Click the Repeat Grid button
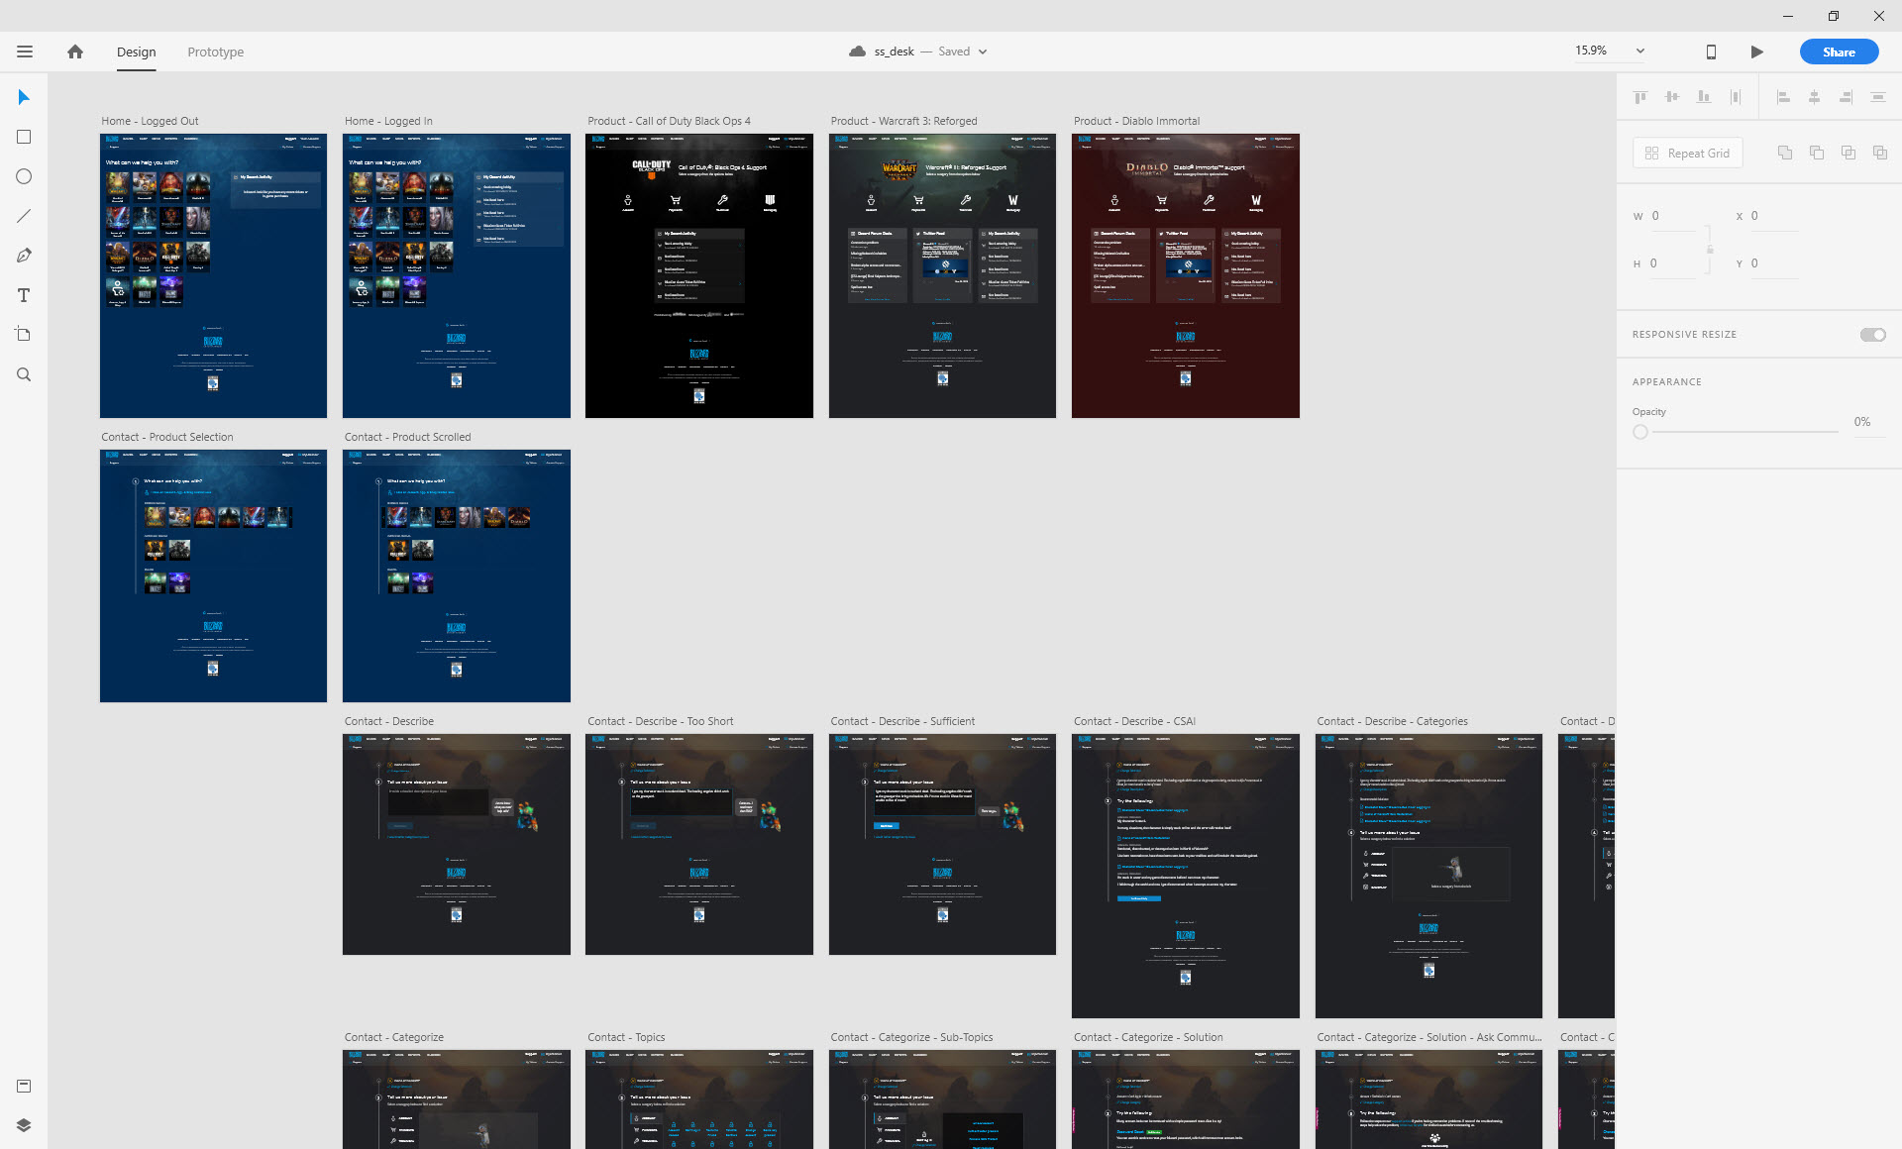The image size is (1902, 1149). click(x=1688, y=153)
